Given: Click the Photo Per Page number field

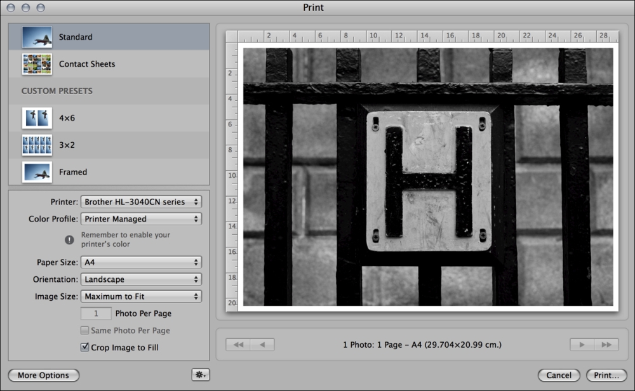Looking at the screenshot, I should [x=97, y=314].
